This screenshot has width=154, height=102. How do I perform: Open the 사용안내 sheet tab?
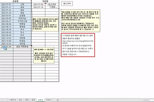[x=13, y=100]
